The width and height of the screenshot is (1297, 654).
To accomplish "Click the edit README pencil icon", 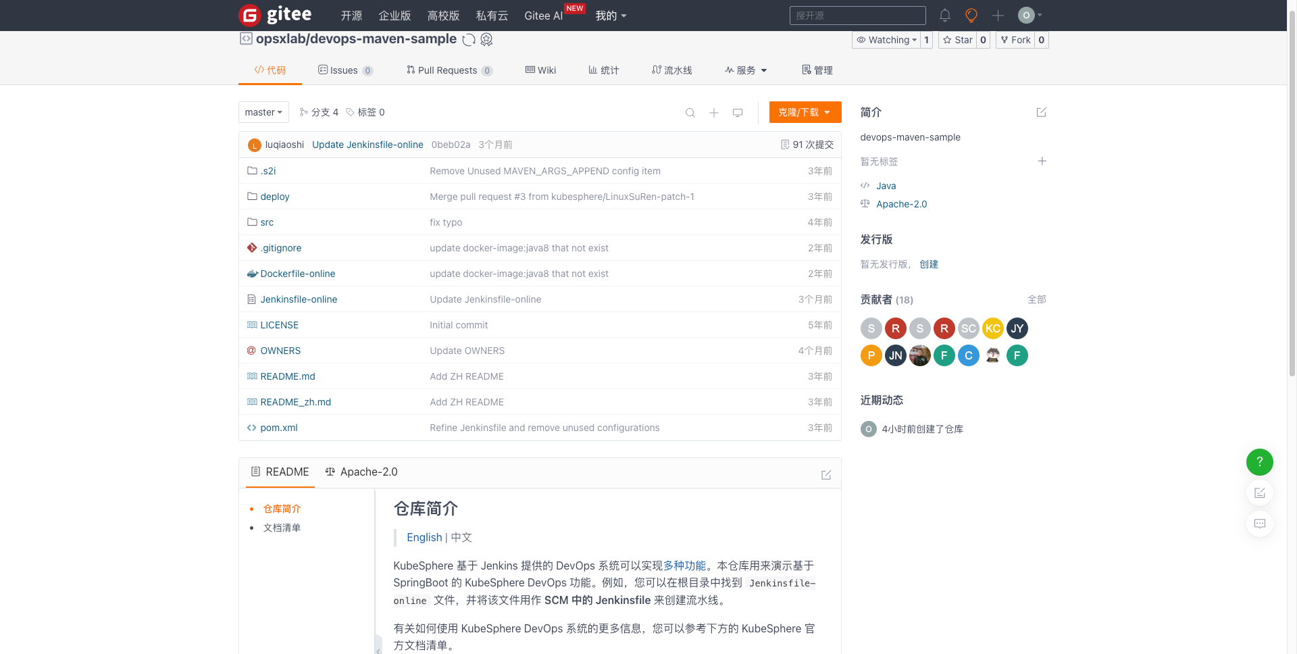I will coord(826,475).
